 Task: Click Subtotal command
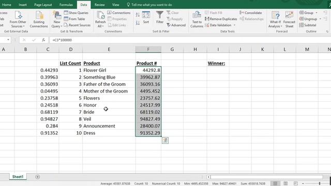[308, 25]
